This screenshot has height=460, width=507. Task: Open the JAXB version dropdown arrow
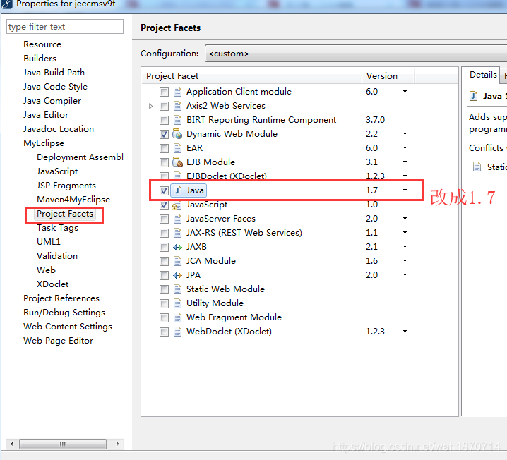(x=405, y=247)
